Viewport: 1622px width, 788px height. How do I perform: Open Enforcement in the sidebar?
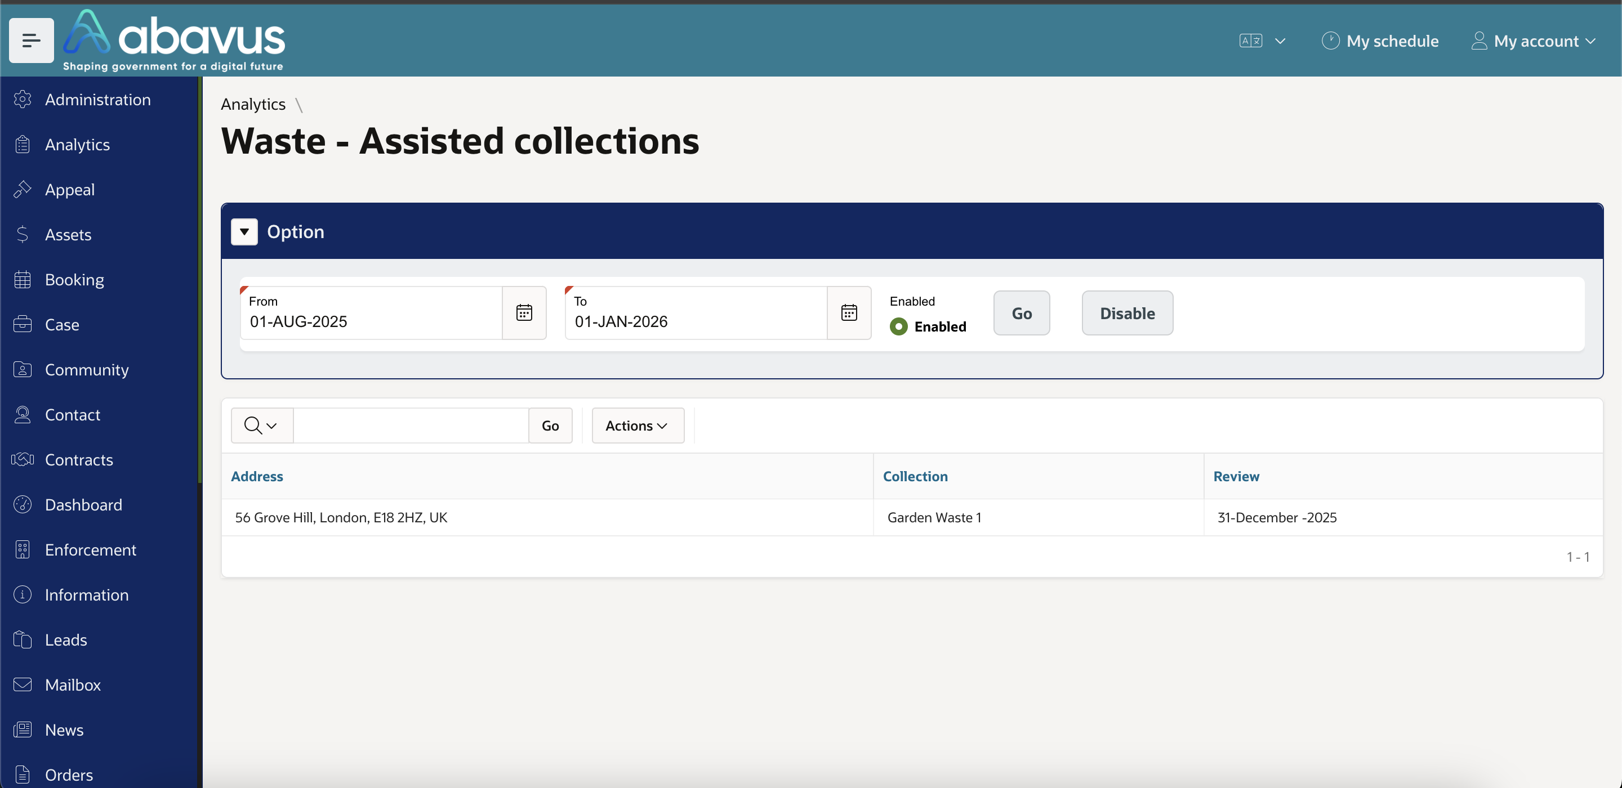(x=91, y=550)
